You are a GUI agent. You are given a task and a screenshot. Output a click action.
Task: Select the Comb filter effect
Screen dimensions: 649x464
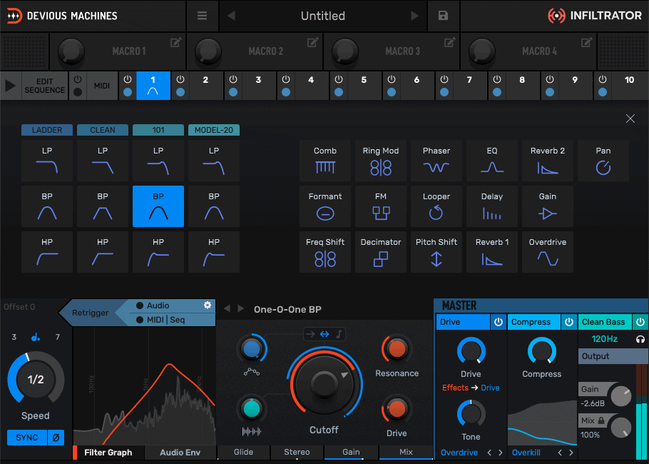325,161
